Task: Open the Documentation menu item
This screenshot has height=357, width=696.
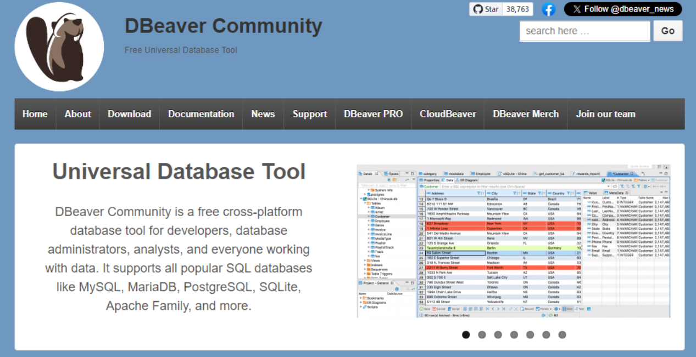Action: pyautogui.click(x=201, y=114)
